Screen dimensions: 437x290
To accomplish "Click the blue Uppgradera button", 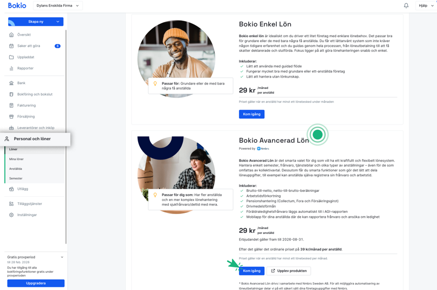I will (x=36, y=283).
